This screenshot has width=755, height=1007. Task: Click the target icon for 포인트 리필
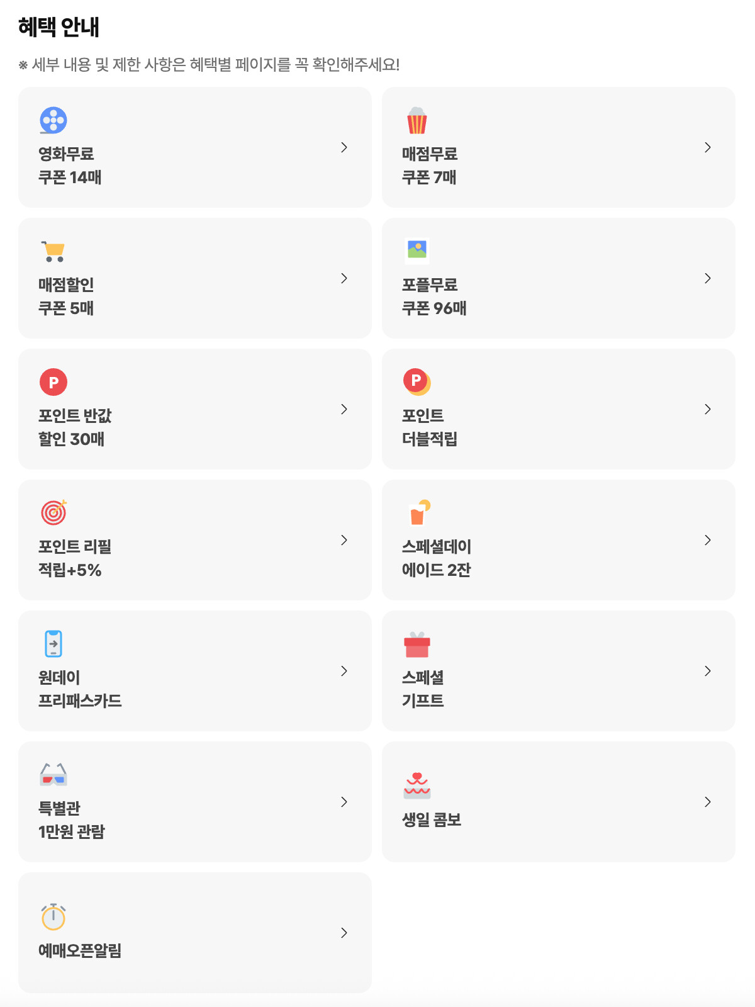coord(53,512)
